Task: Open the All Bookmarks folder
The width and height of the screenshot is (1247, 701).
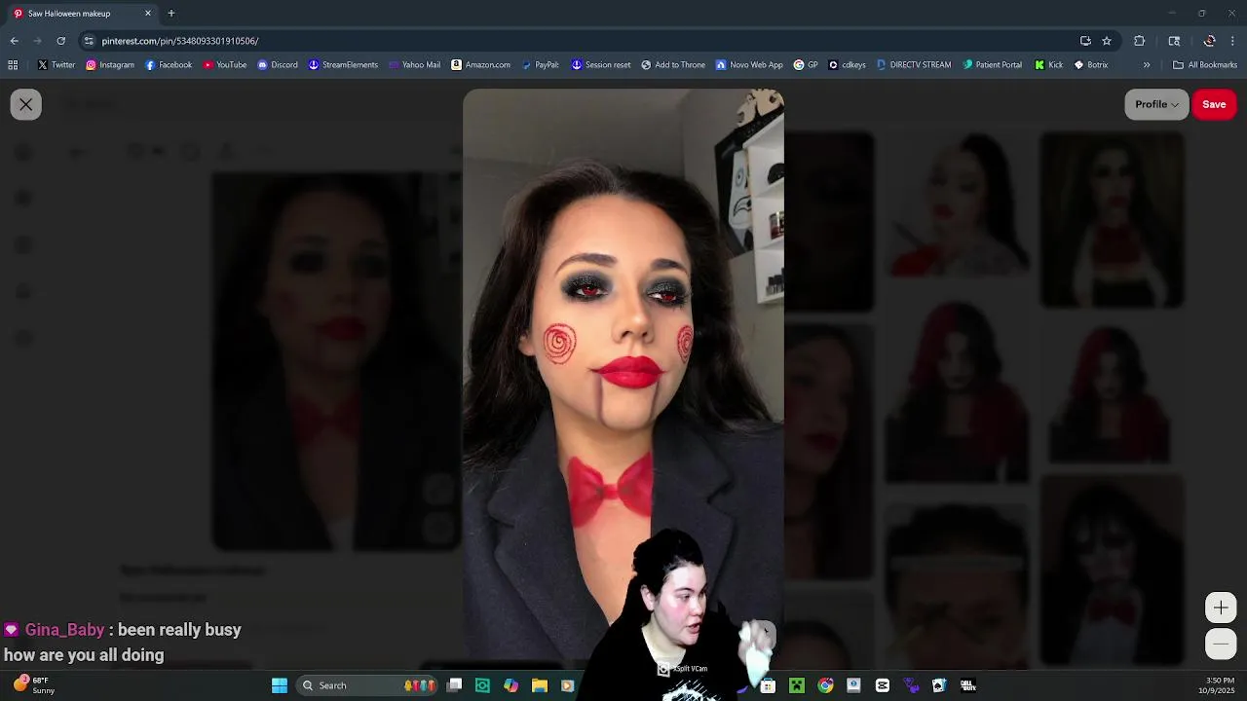Action: coord(1205,65)
